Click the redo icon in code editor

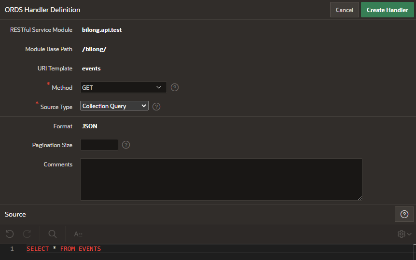(x=27, y=234)
